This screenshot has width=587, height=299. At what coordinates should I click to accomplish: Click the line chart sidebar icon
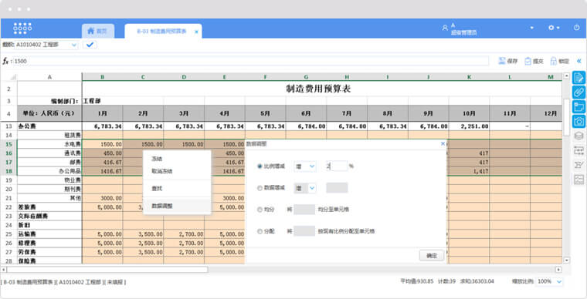coord(579,180)
